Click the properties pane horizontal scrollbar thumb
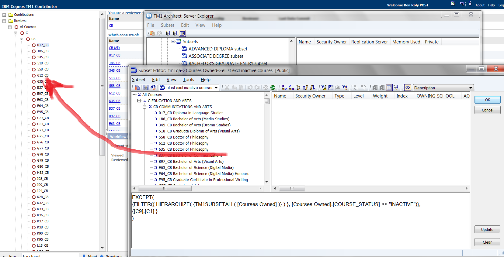 [292, 188]
